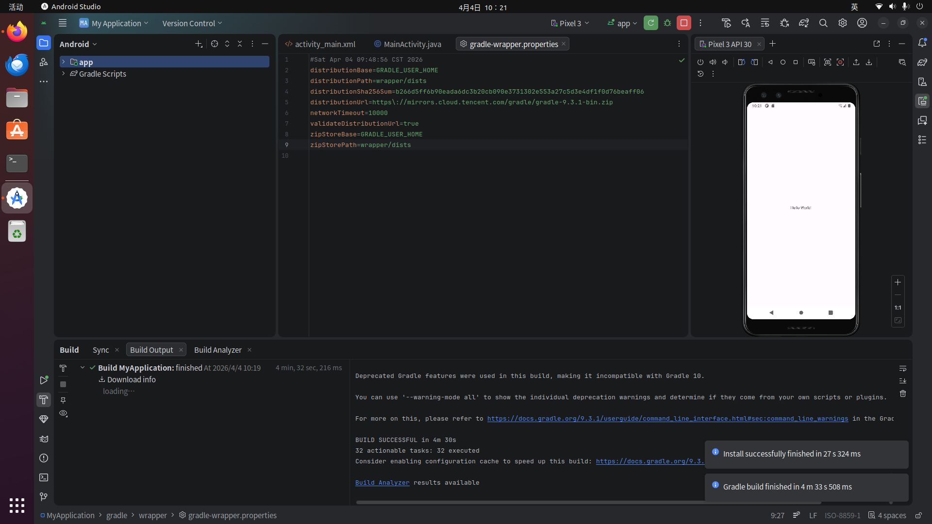Take an emulator screenshot
Image resolution: width=932 pixels, height=524 pixels.
pos(827,62)
